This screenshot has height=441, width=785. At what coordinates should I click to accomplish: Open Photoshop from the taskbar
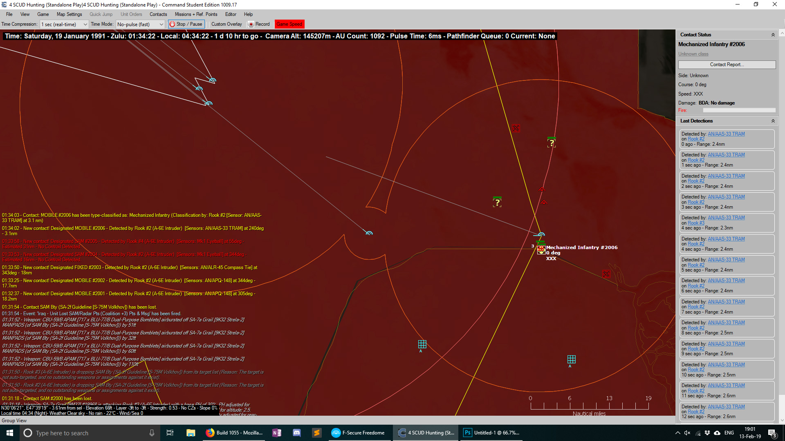pyautogui.click(x=467, y=432)
